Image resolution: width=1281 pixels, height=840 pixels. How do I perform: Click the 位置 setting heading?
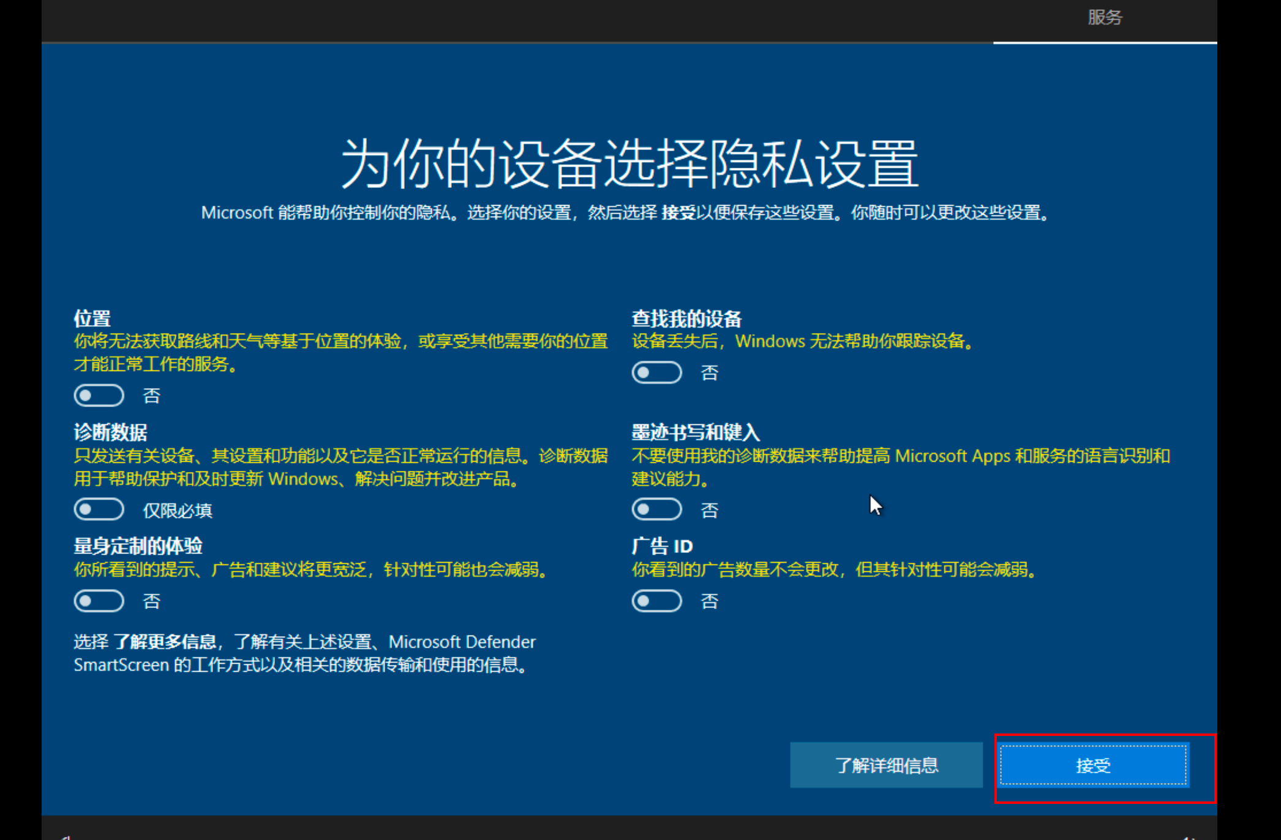92,318
